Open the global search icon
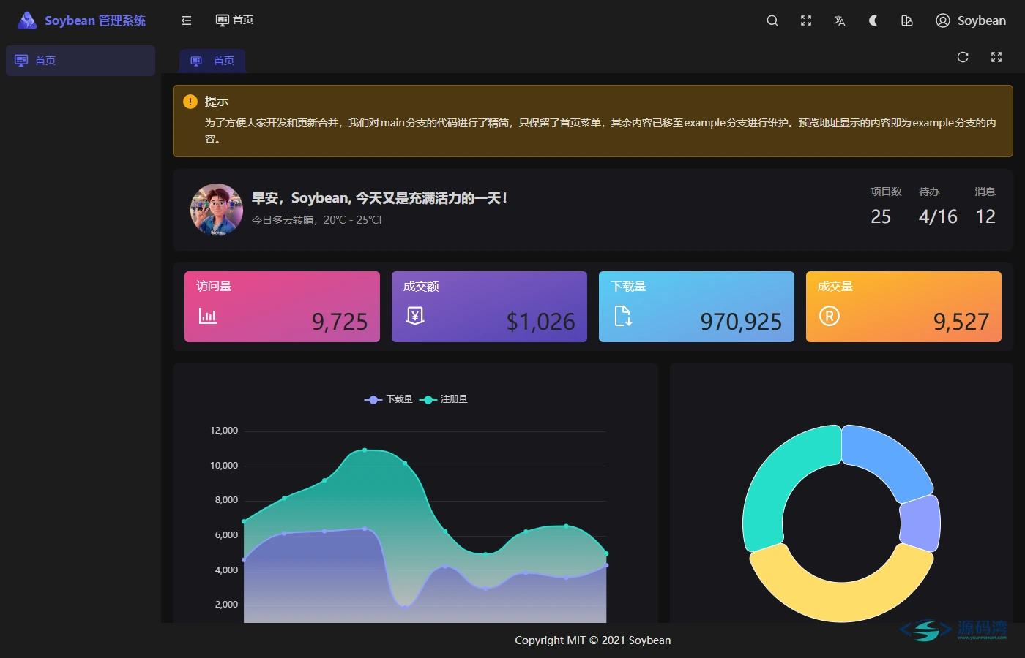The height and width of the screenshot is (658, 1025). click(772, 20)
